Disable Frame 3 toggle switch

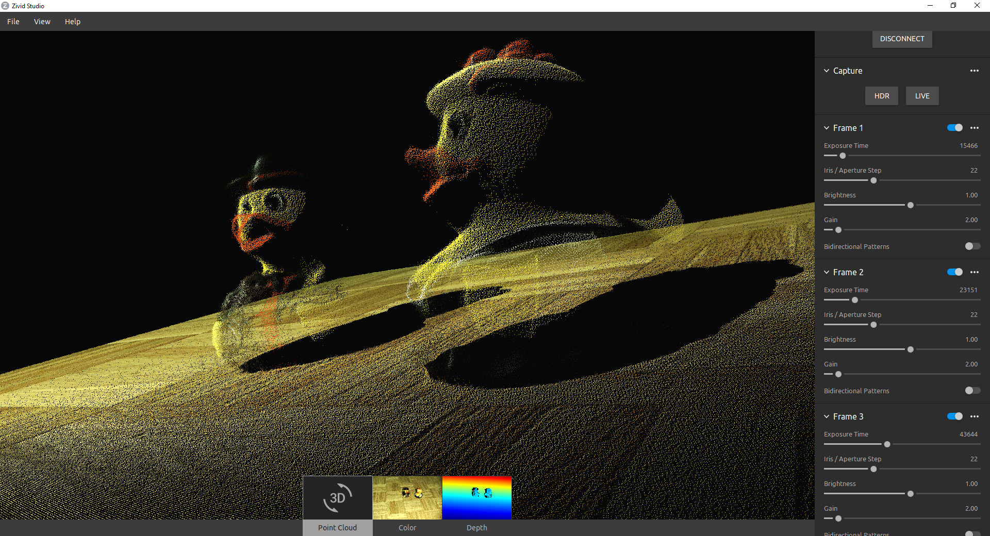click(x=955, y=416)
